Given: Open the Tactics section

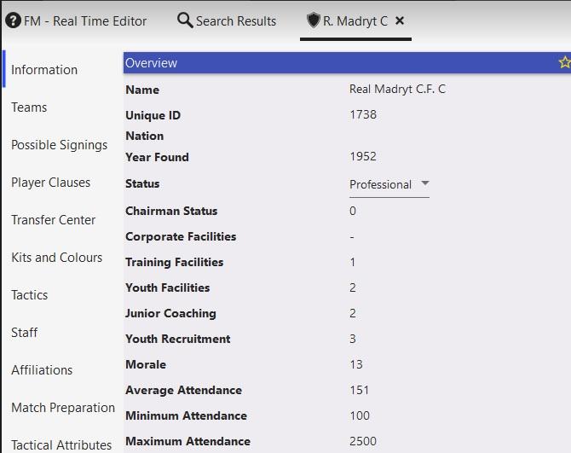Looking at the screenshot, I should point(30,295).
